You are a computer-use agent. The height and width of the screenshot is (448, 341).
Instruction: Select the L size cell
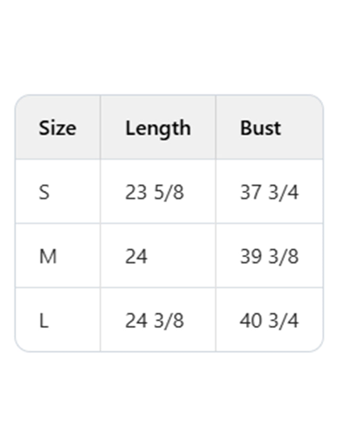[x=44, y=321]
